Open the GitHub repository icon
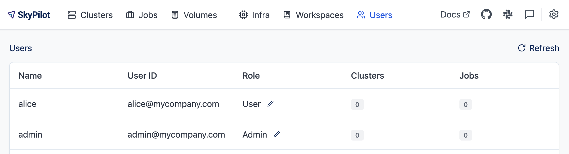 (486, 14)
